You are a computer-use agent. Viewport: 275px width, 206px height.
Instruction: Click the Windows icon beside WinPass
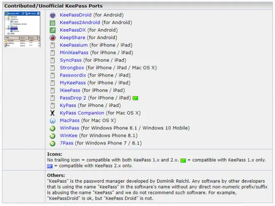[x=52, y=128]
